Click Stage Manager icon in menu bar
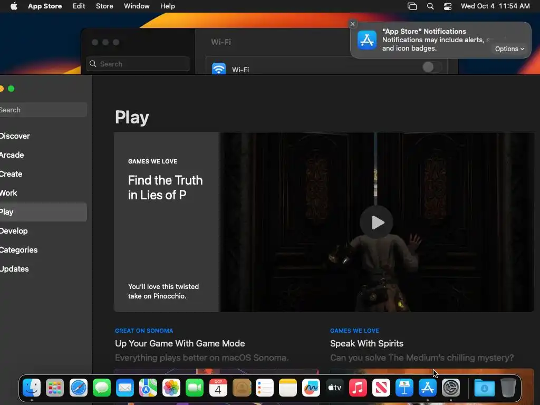 tap(412, 6)
